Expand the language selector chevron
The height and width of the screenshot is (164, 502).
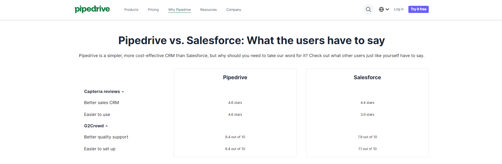click(x=387, y=10)
